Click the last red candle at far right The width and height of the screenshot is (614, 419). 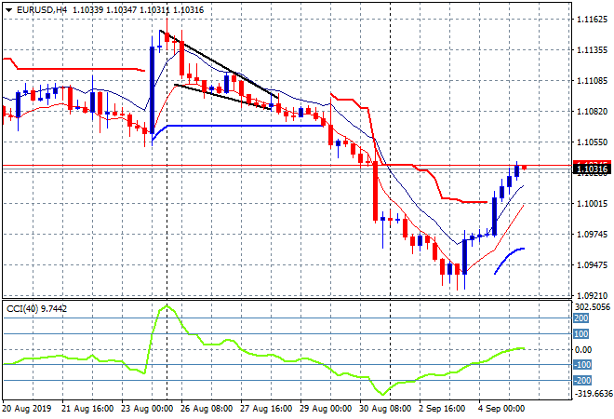[x=525, y=168]
